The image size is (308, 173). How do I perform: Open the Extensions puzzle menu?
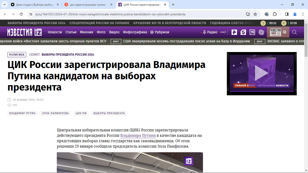tap(275, 14)
